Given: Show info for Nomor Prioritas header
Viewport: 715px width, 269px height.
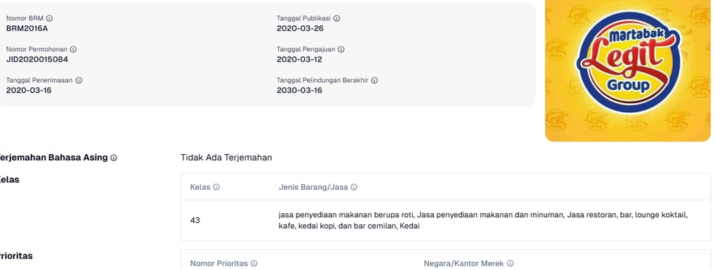Looking at the screenshot, I should 254,263.
